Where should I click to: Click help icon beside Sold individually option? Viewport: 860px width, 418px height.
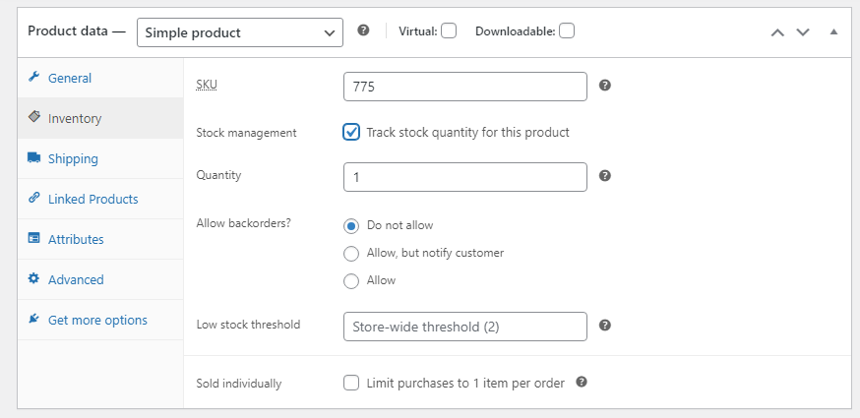click(x=582, y=383)
